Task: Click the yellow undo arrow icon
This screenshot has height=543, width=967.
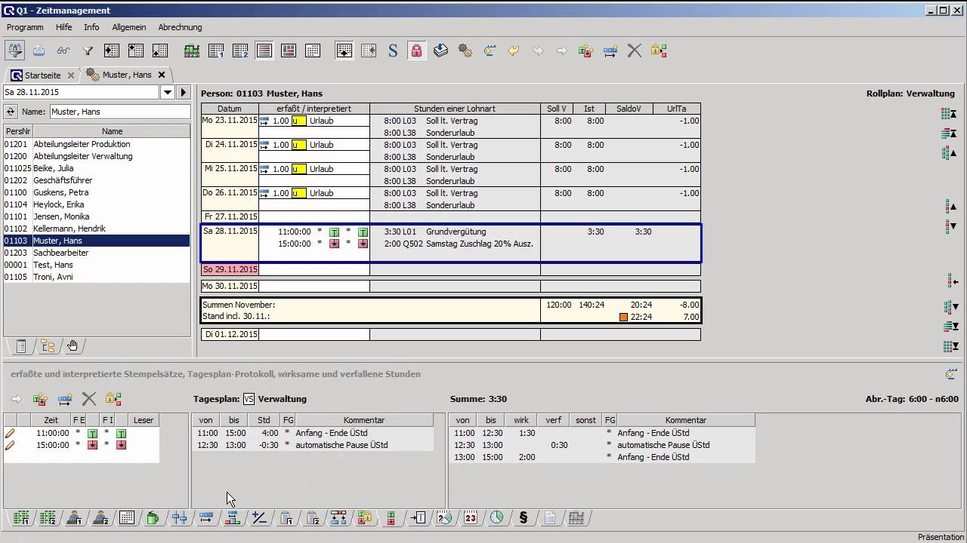Action: coord(514,51)
